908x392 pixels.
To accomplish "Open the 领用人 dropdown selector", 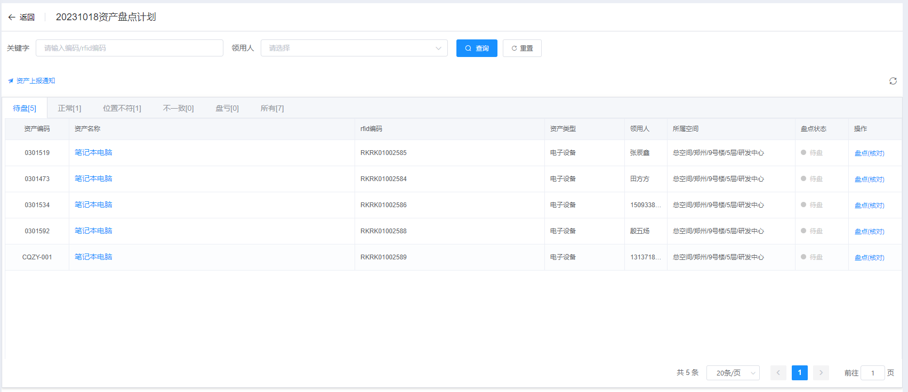I will [x=354, y=48].
